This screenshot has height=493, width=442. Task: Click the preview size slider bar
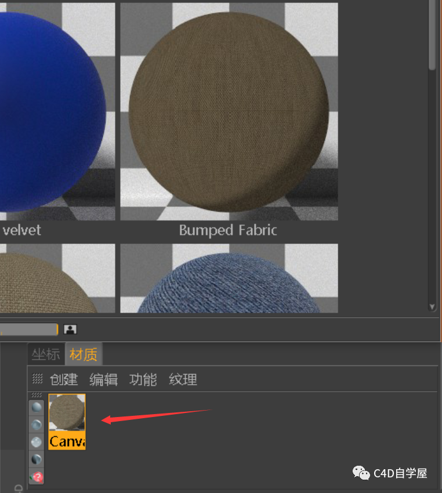(x=29, y=329)
